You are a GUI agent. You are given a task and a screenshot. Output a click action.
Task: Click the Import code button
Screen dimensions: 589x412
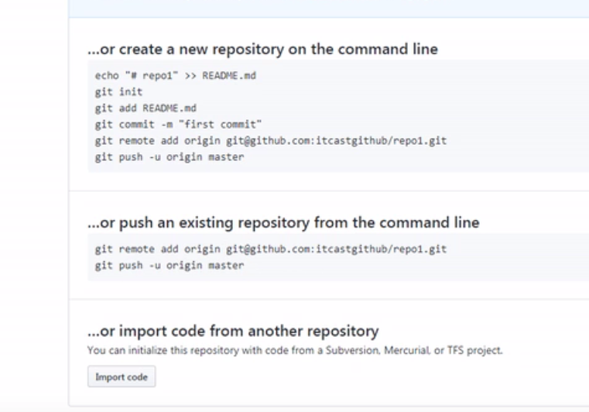point(122,377)
